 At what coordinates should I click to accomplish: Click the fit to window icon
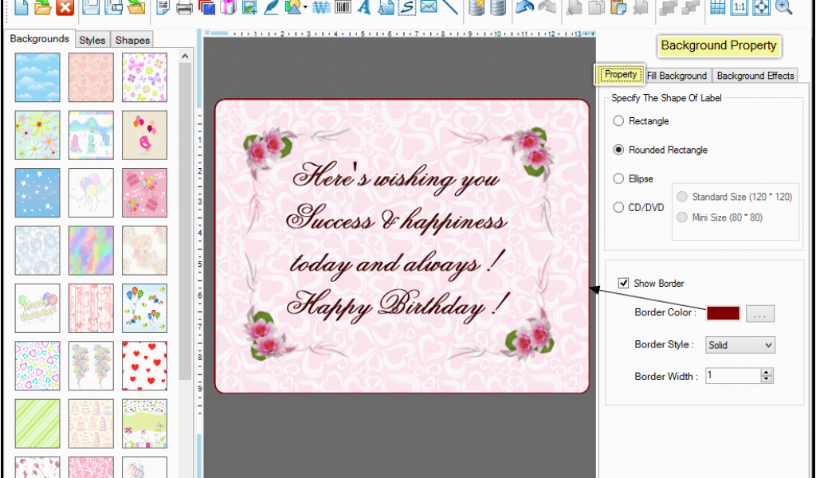761,7
